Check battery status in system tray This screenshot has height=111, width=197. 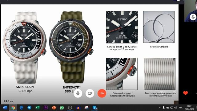pos(167,108)
